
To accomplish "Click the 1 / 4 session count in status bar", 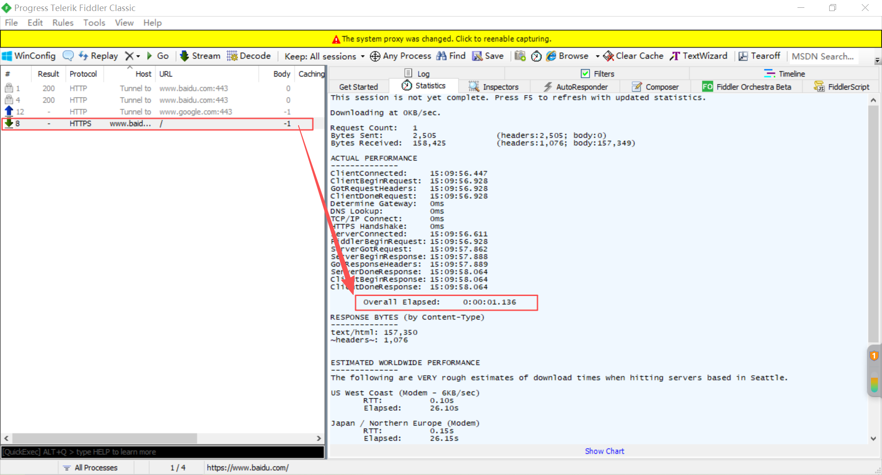I will 177,468.
